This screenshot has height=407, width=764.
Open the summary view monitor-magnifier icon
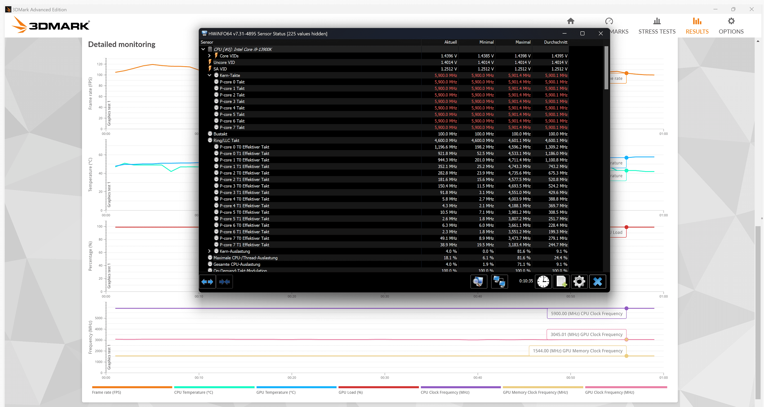(x=478, y=281)
